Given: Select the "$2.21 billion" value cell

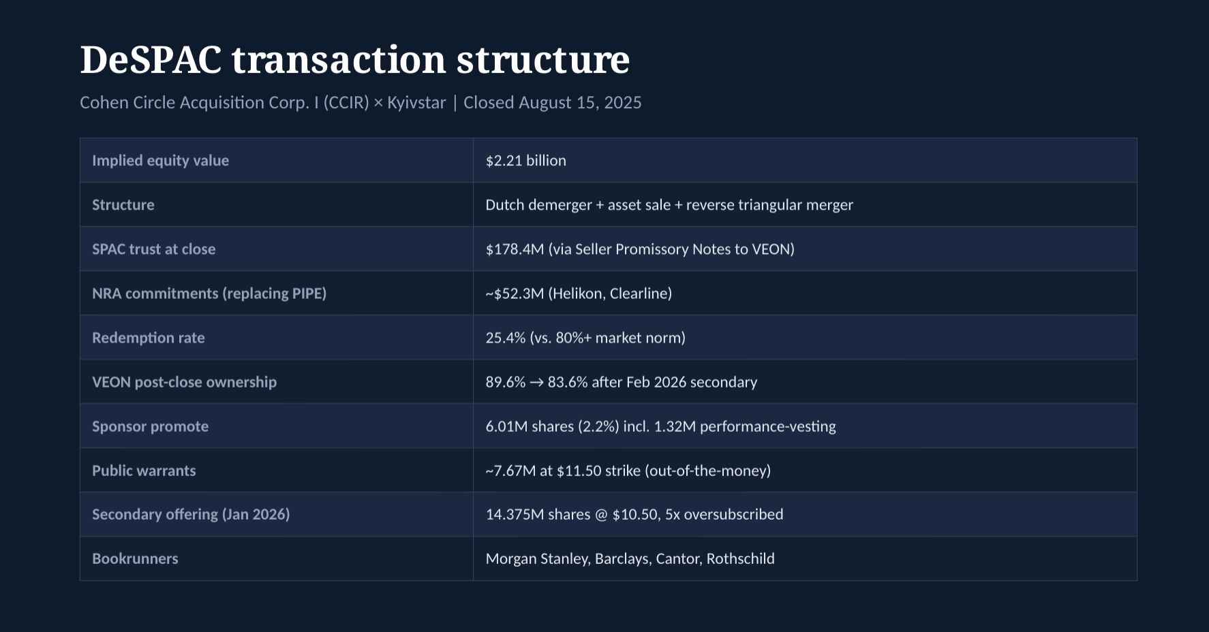Looking at the screenshot, I should point(525,161).
